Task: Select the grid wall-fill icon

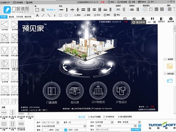Action: 170,9
